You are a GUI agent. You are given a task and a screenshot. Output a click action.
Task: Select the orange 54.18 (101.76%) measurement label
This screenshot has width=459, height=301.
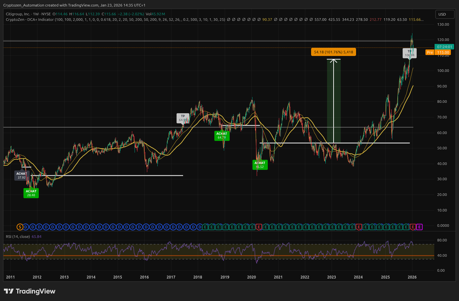pyautogui.click(x=333, y=52)
